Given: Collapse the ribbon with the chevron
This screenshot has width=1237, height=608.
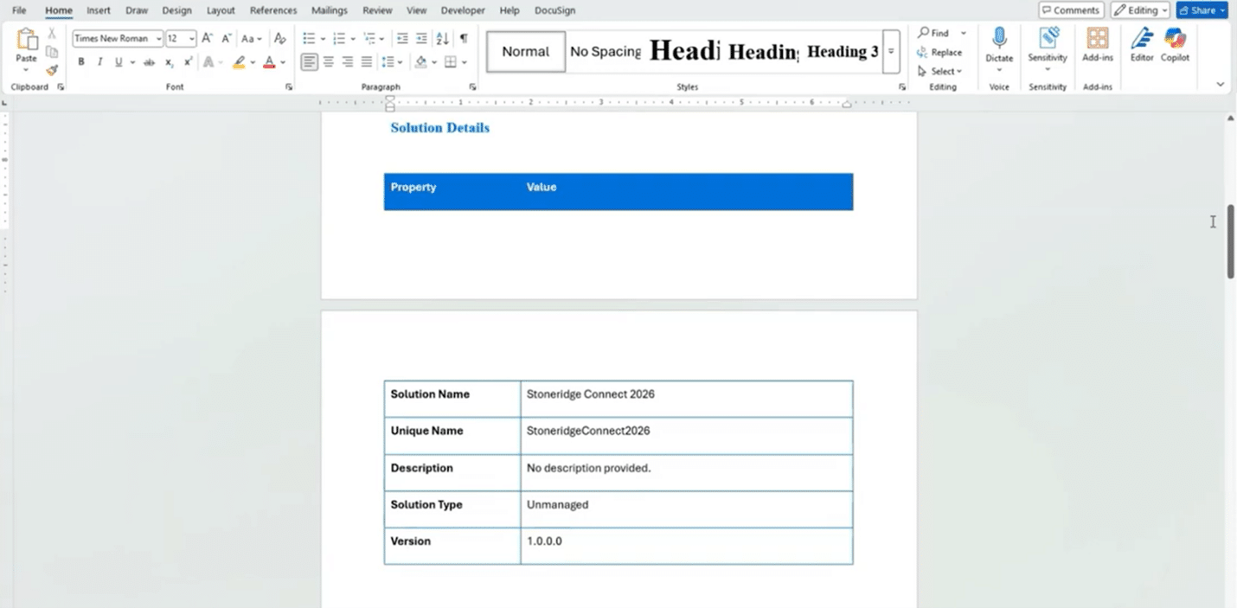Looking at the screenshot, I should point(1221,85).
